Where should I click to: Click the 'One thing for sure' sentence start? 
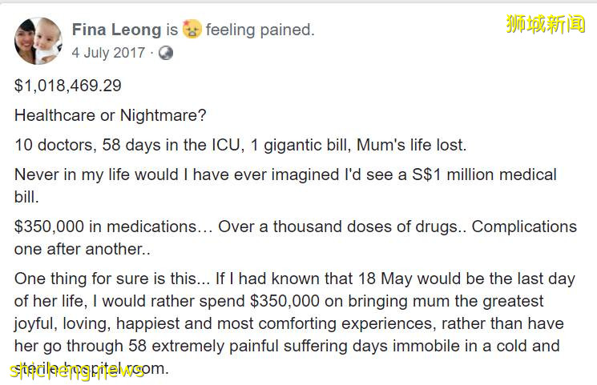(80, 279)
